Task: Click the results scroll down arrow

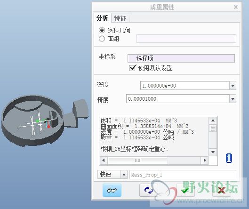Action: [x=213, y=152]
